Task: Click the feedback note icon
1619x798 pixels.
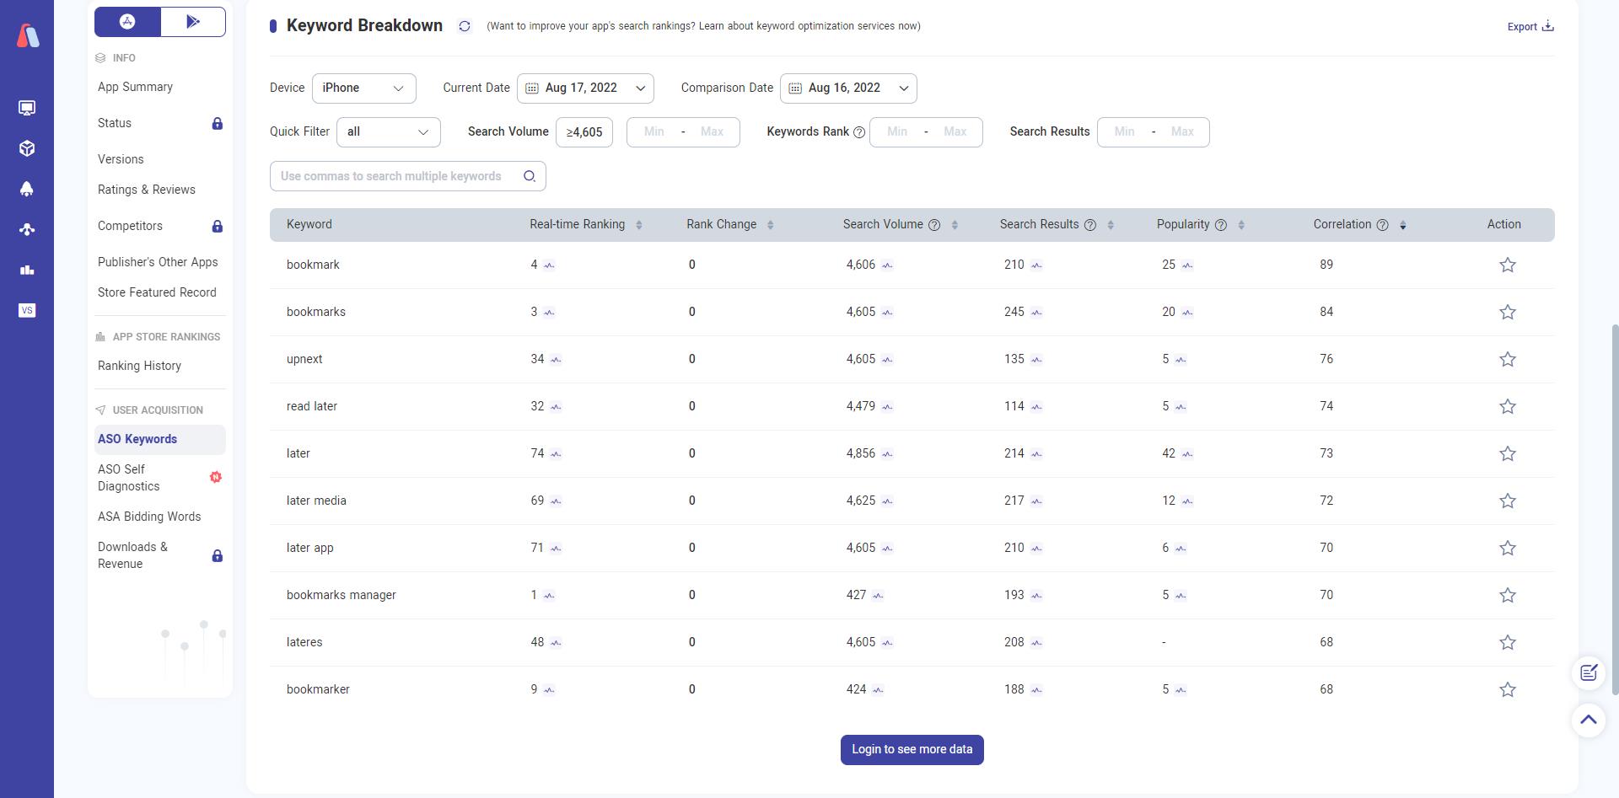Action: coord(1589,672)
